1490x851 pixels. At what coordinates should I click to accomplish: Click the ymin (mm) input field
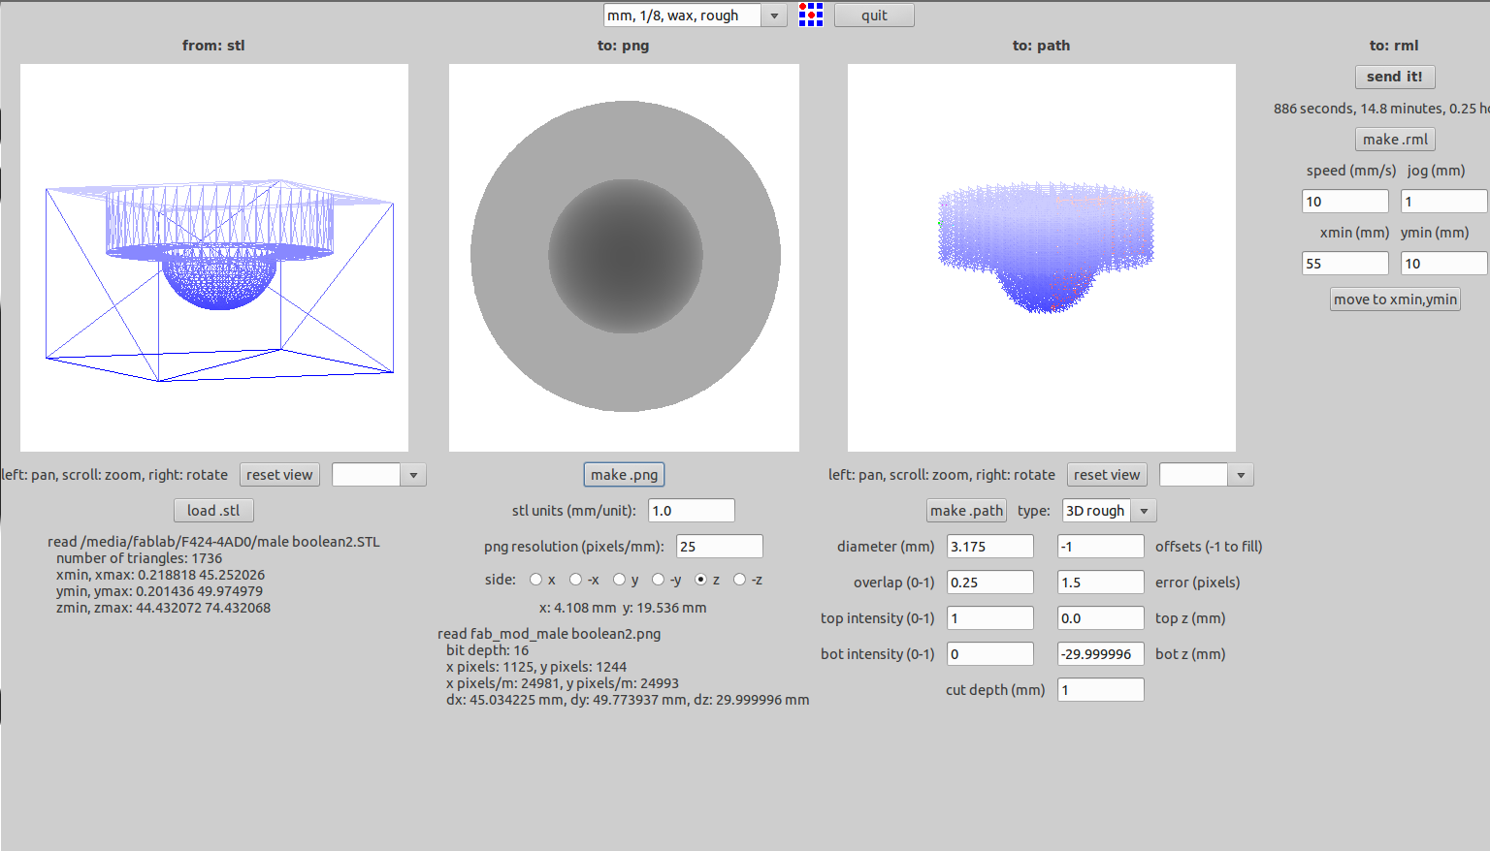pos(1443,264)
